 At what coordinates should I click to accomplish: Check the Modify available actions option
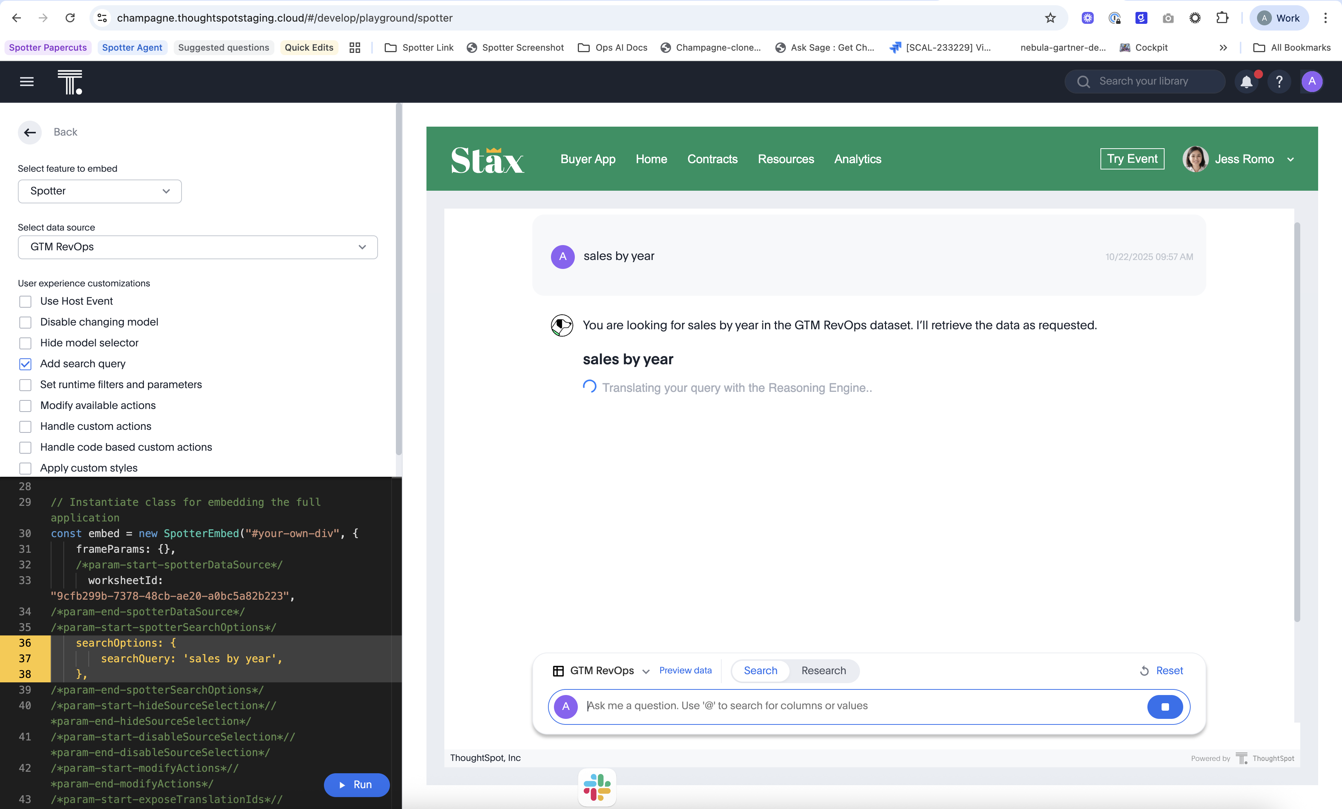(25, 406)
